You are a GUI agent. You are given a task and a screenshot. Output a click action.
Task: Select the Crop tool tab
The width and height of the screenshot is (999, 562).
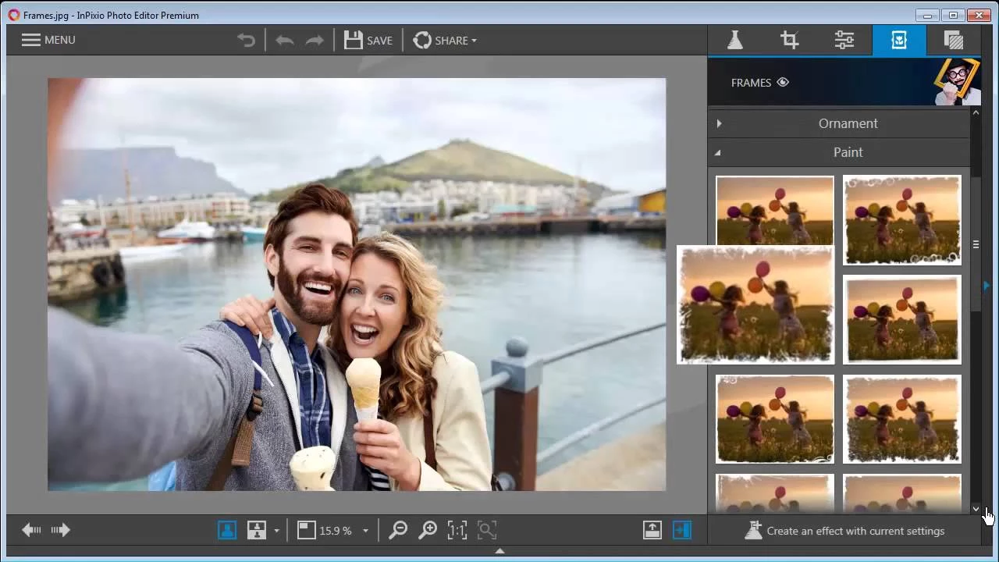[x=789, y=41]
